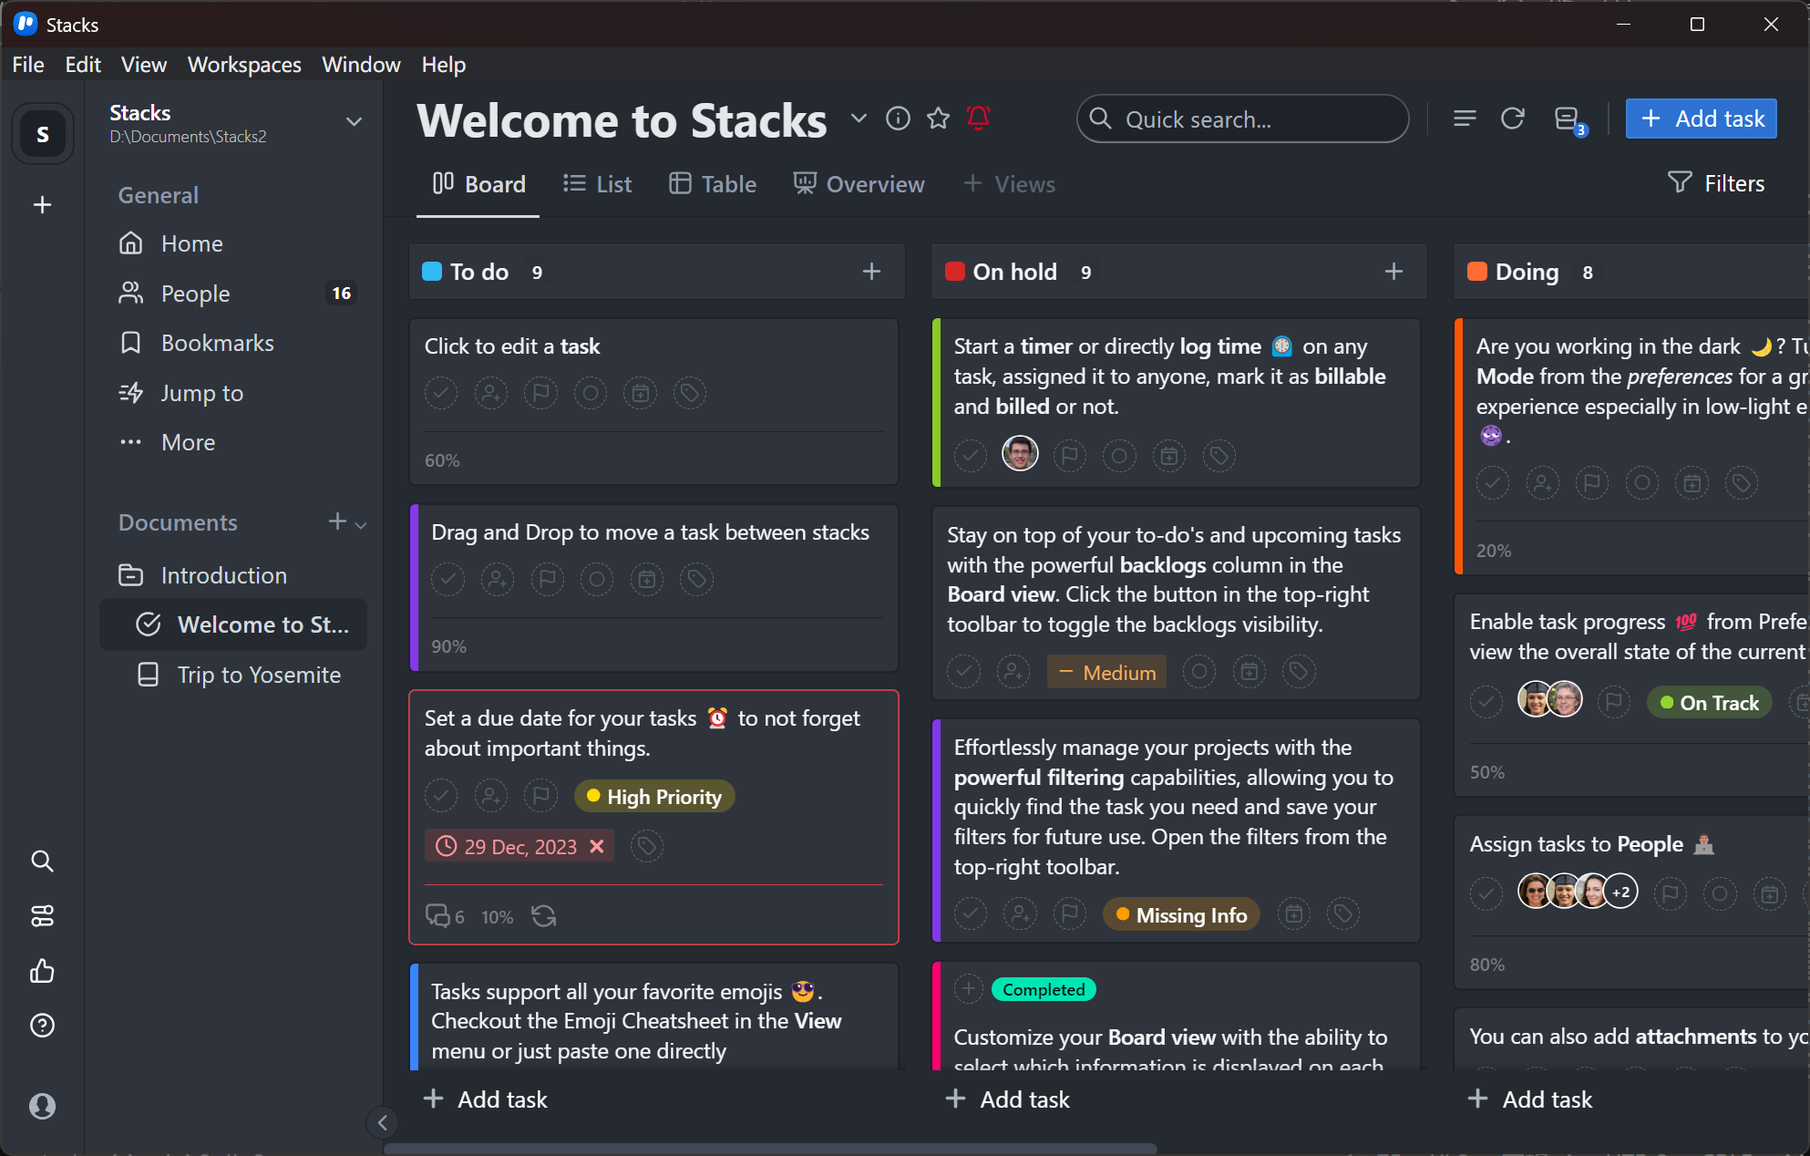This screenshot has height=1156, width=1810.
Task: Add a new workspace with plus in left rail
Action: click(42, 204)
